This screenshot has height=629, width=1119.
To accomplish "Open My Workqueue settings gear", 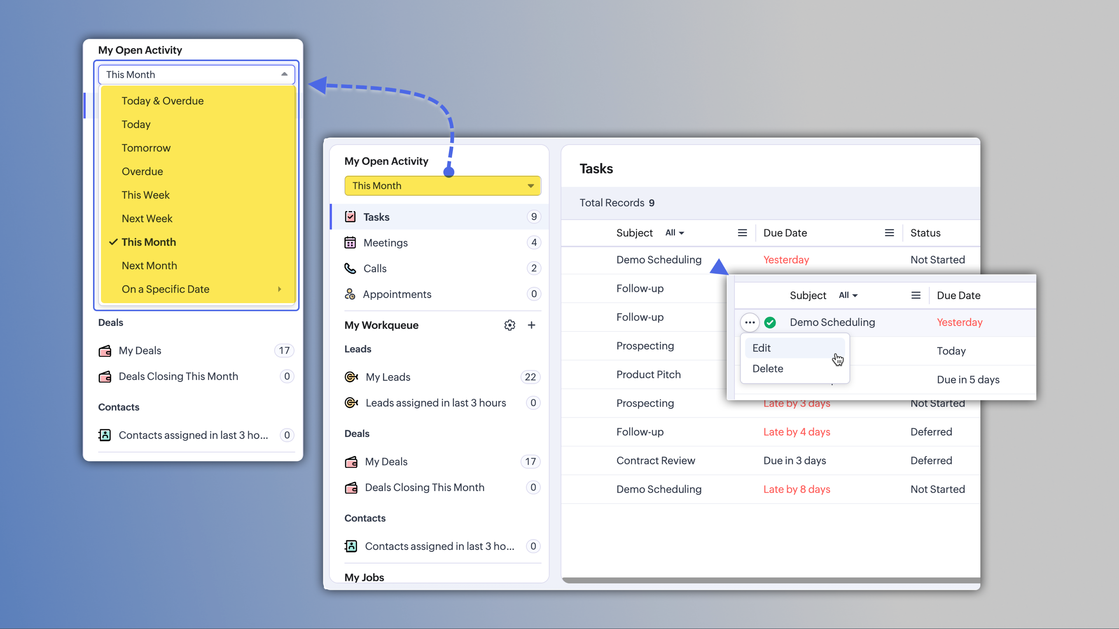I will coord(509,325).
